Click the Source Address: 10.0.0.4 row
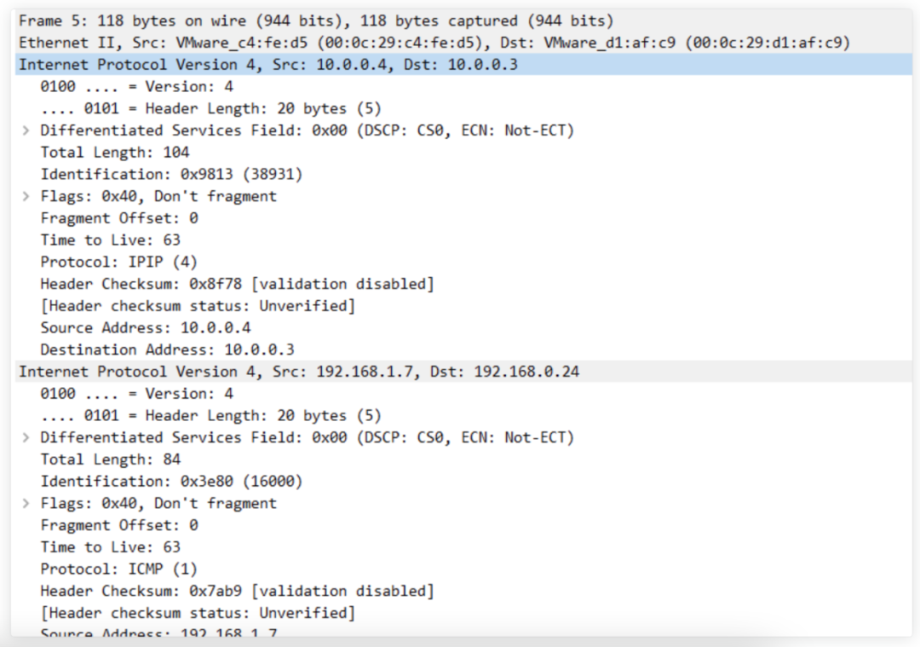920x647 pixels. click(x=145, y=327)
